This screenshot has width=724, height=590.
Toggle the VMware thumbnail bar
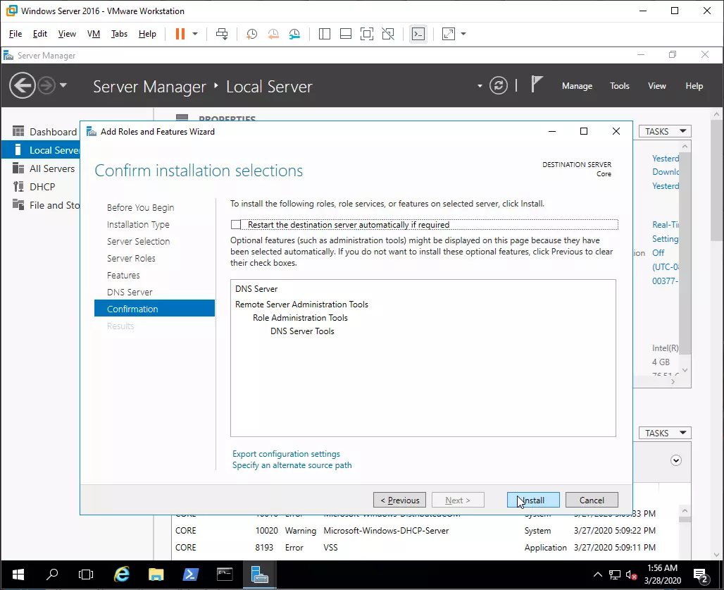(x=346, y=34)
